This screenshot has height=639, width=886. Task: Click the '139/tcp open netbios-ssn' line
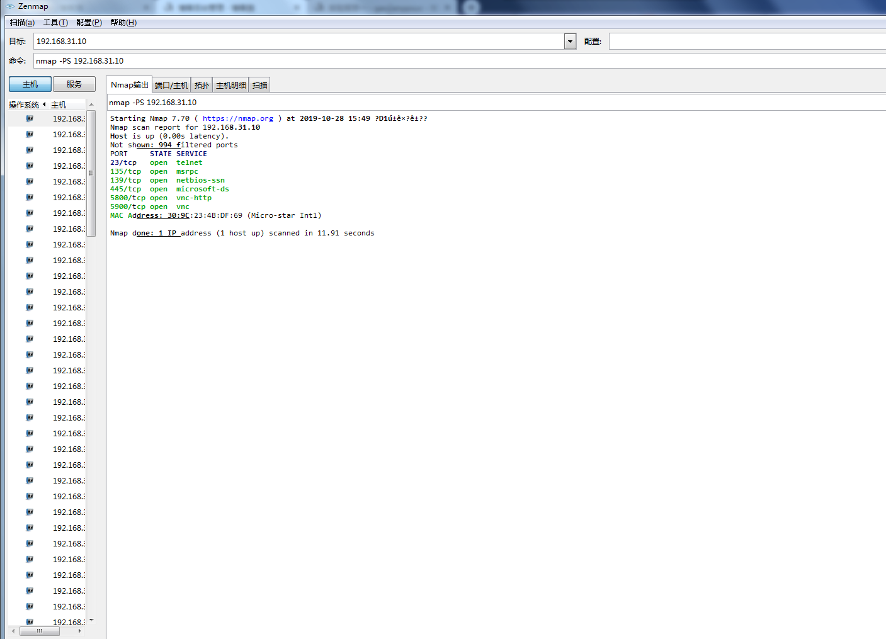[x=168, y=180]
